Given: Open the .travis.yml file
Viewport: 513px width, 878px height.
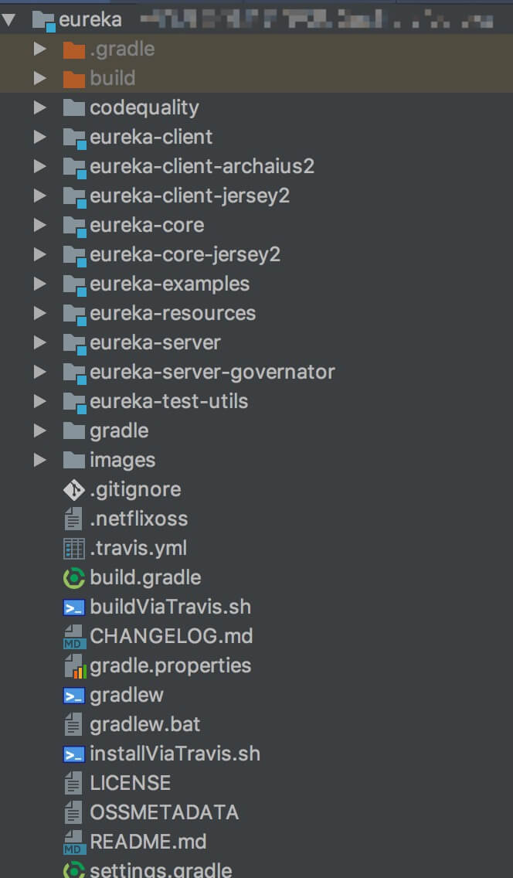Looking at the screenshot, I should [x=138, y=549].
